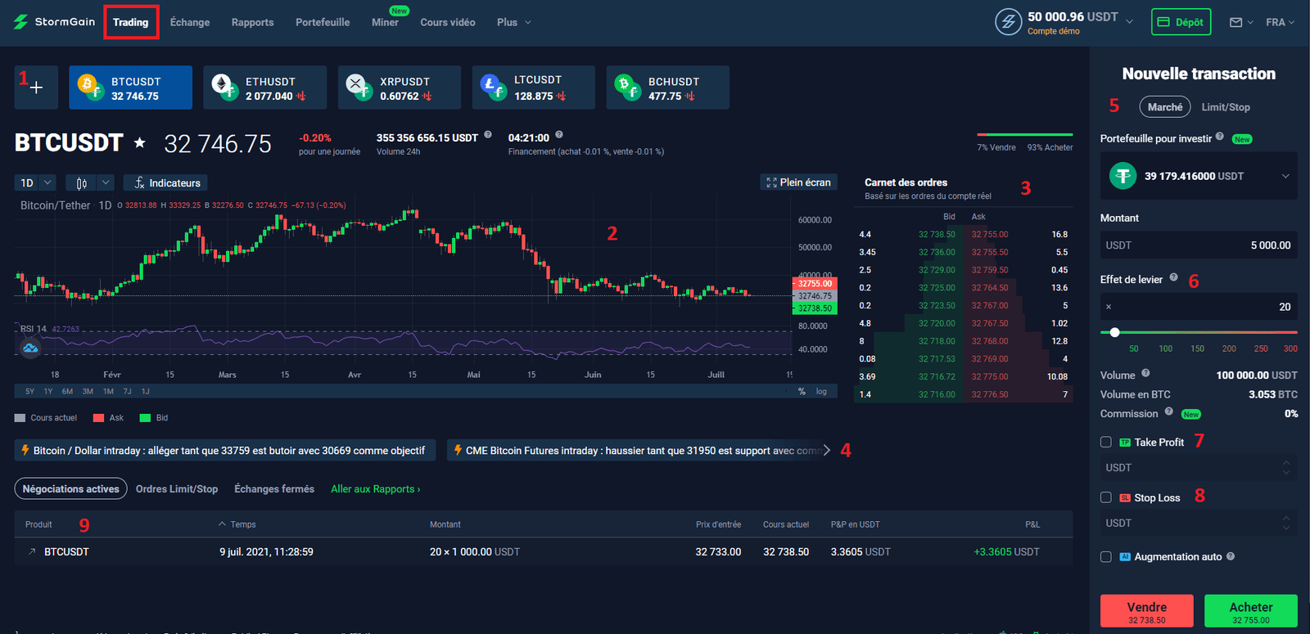Expand the chart type dropdown arrow
This screenshot has height=634, width=1310.
[106, 182]
